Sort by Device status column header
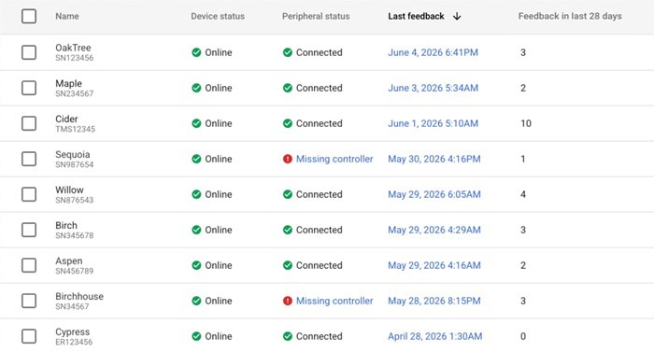This screenshot has width=654, height=352. tap(218, 16)
